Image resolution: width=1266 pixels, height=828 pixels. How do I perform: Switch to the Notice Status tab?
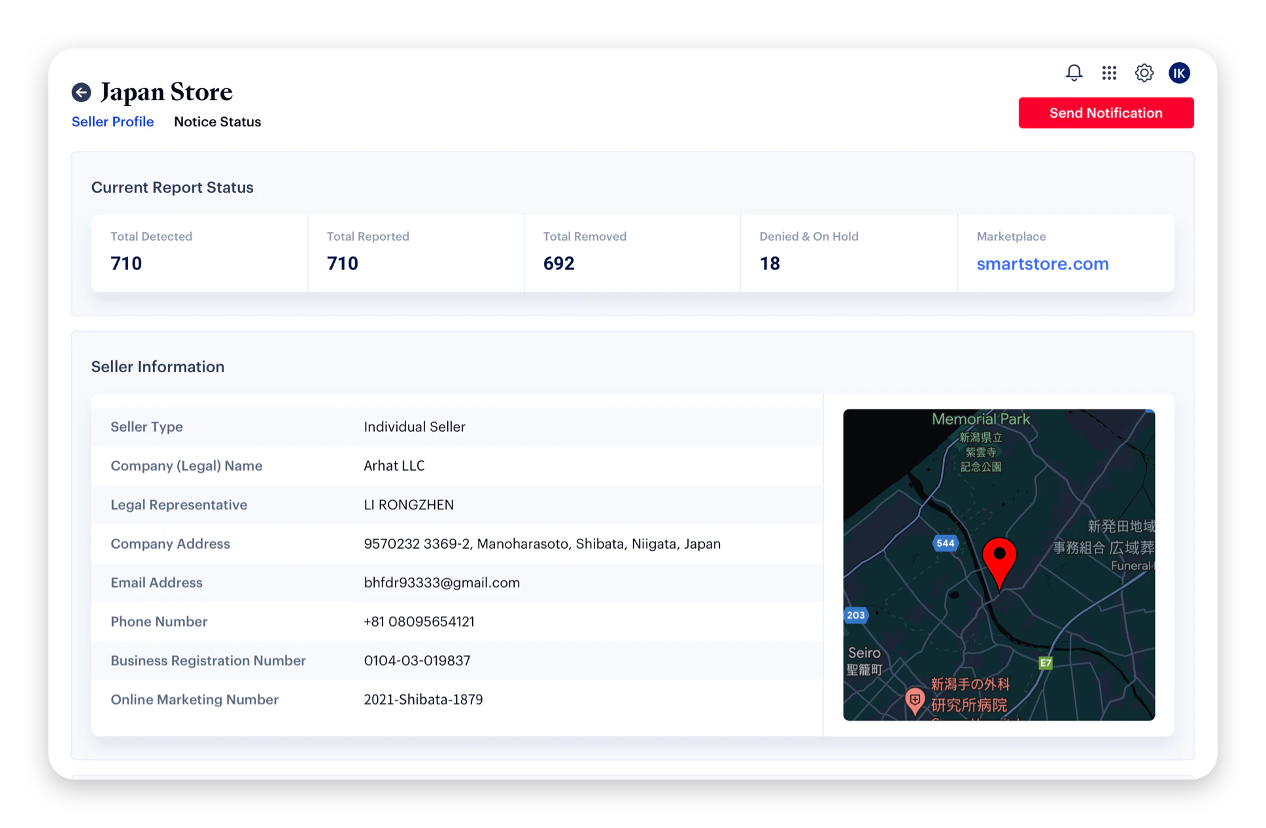click(x=217, y=122)
